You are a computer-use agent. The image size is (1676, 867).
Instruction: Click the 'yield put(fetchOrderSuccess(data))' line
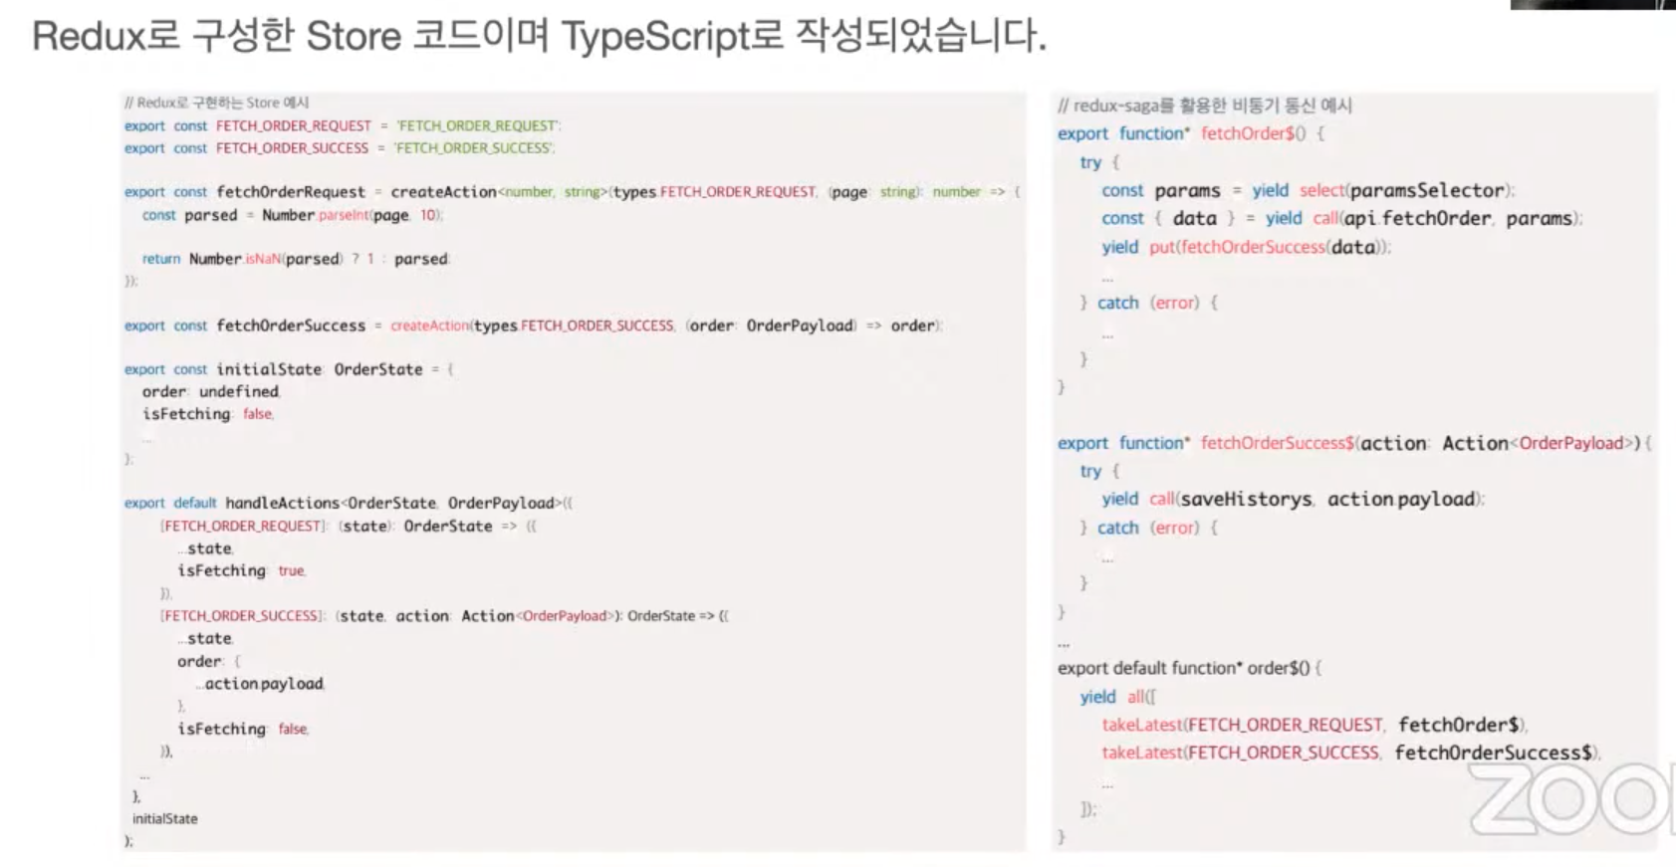[x=1246, y=247]
